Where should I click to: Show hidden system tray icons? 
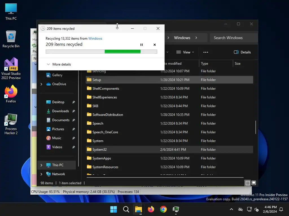(231, 209)
